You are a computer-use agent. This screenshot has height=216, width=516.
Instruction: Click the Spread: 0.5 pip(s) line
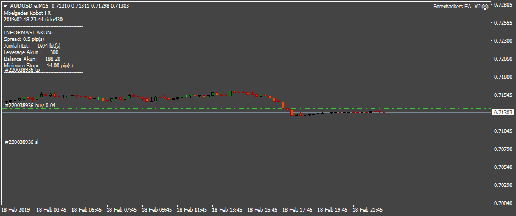24,39
